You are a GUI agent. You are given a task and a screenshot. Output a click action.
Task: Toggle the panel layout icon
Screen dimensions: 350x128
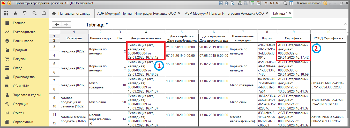(x=292, y=3)
